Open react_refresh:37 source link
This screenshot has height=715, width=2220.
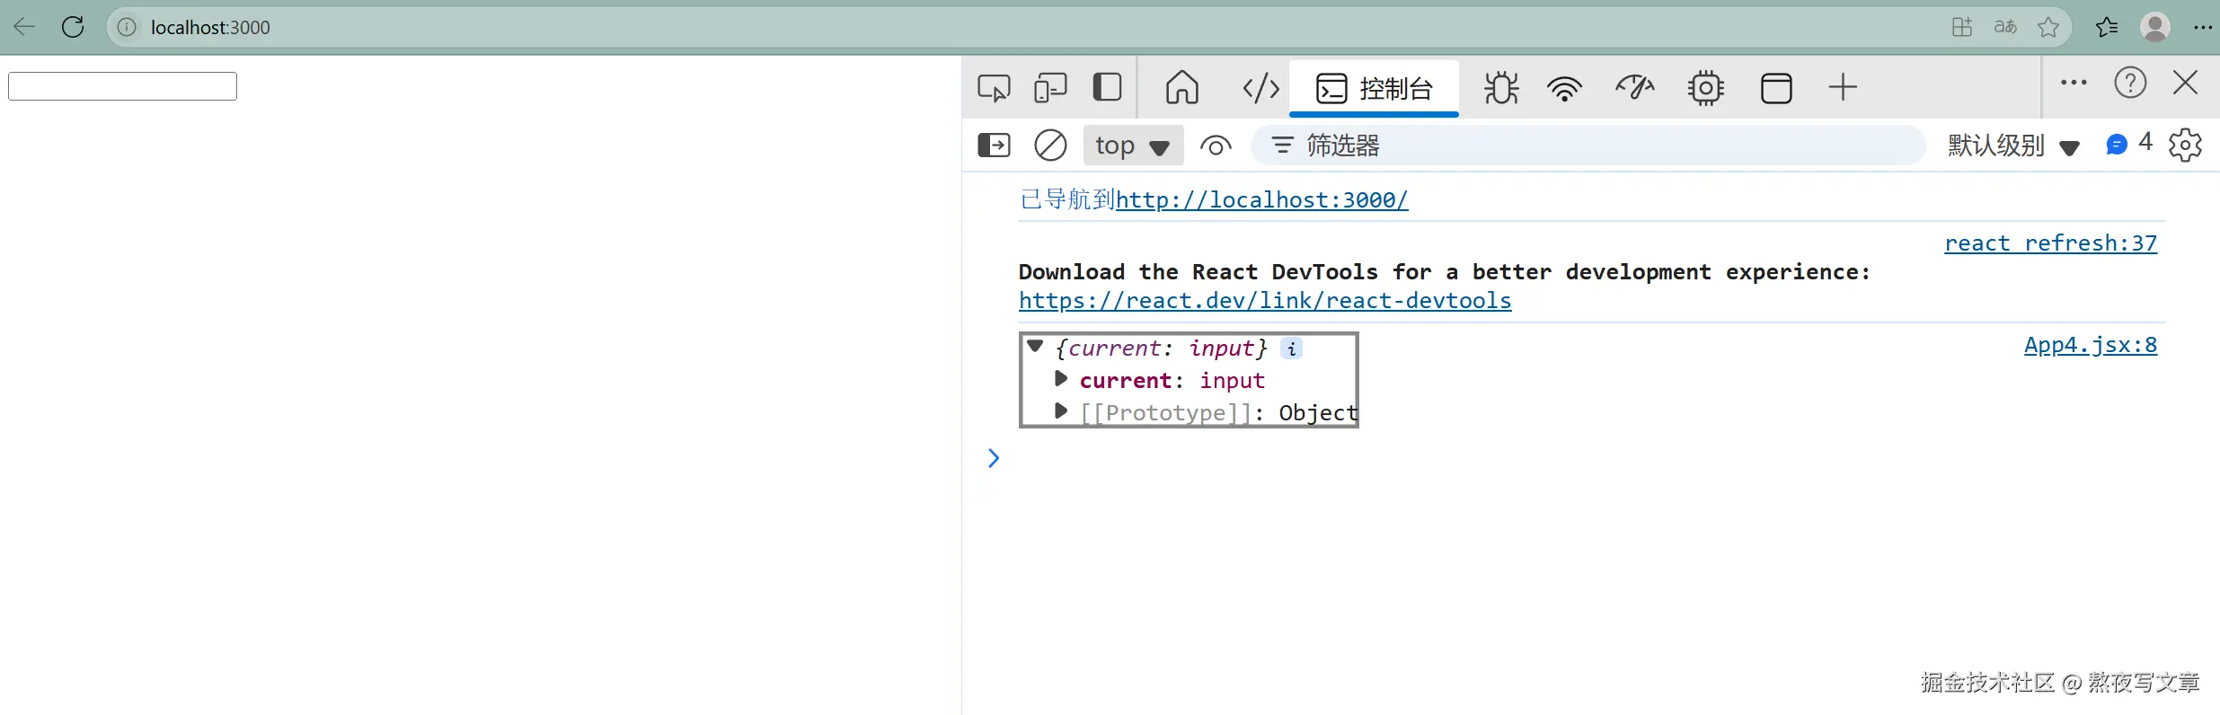2050,243
